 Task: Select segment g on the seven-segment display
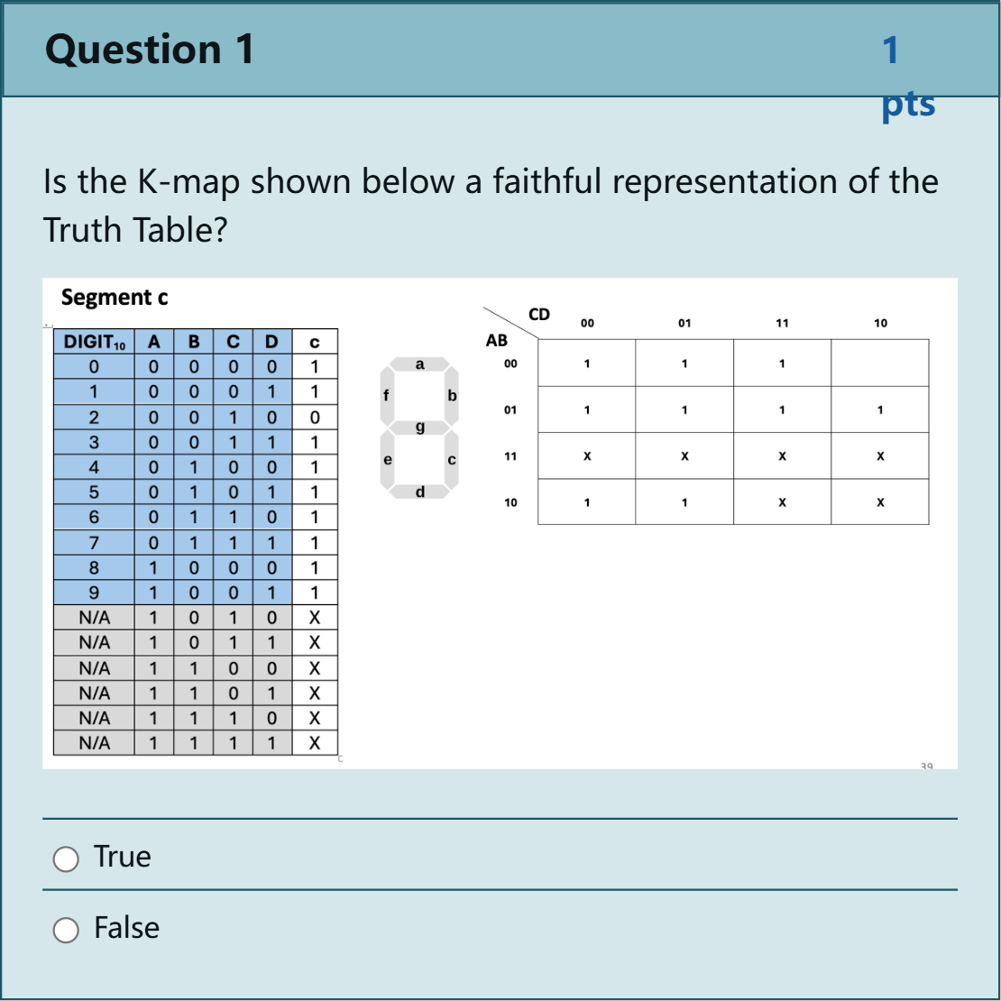420,427
